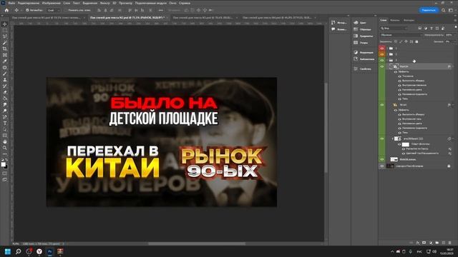Toggle Показать упр. элем. checkbox

tap(66, 10)
